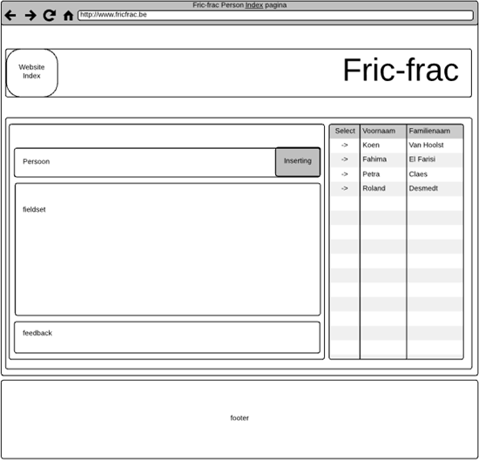Screen dimensions: 479x461
Task: Click the Select column header
Action: click(345, 131)
